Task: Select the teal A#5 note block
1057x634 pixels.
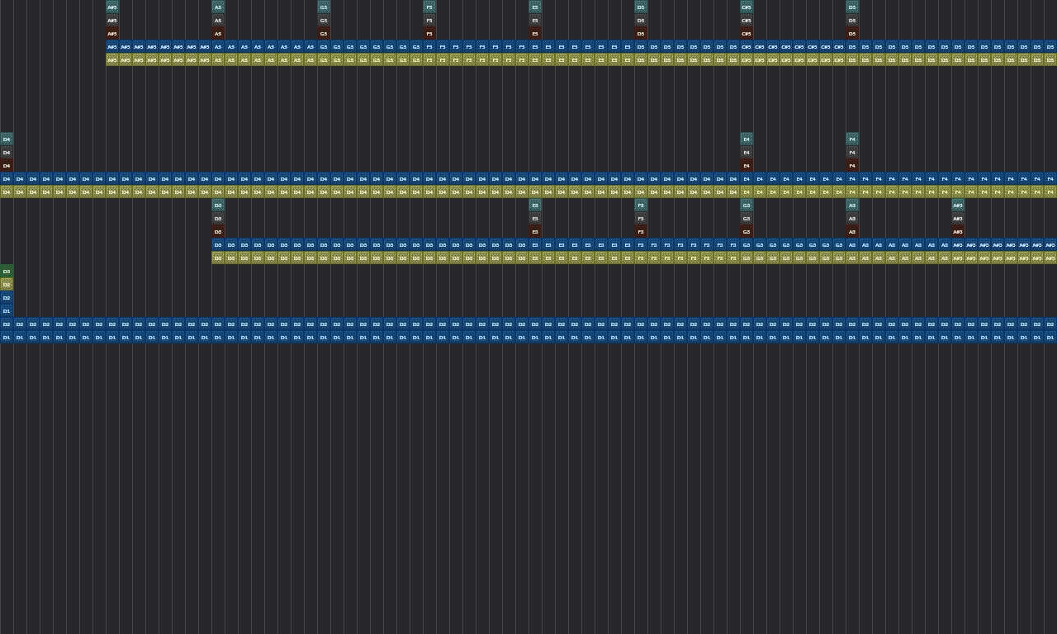Action: click(112, 7)
